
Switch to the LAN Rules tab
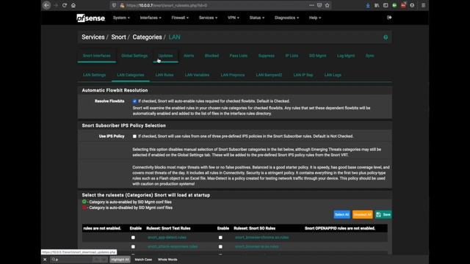tap(164, 75)
